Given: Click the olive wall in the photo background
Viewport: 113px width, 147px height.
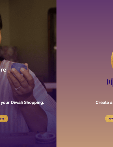Looking at the screenshot, I should (x=28, y=28).
